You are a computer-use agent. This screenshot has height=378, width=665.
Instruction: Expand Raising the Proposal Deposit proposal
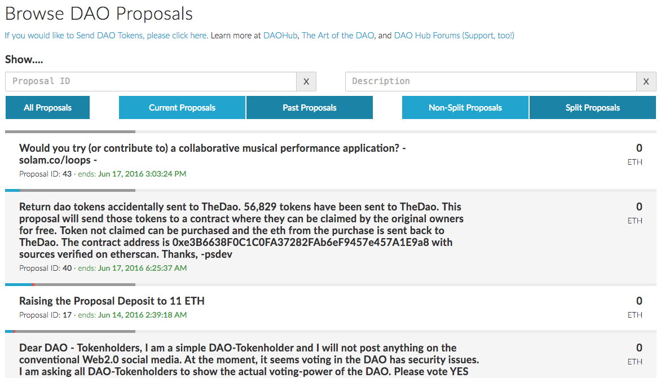pyautogui.click(x=112, y=301)
